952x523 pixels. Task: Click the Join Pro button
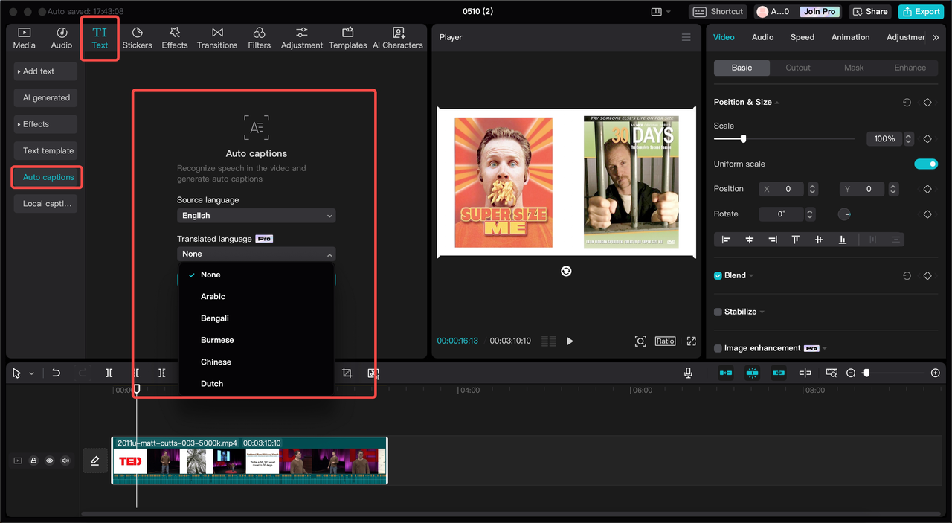click(819, 11)
